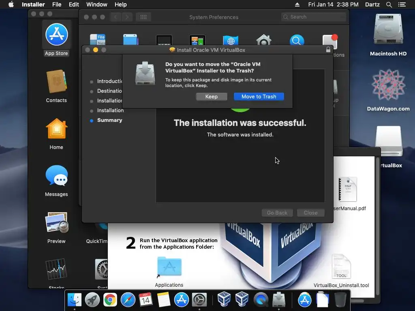
Task: Click the Dartz user name in menu bar
Action: point(372,4)
